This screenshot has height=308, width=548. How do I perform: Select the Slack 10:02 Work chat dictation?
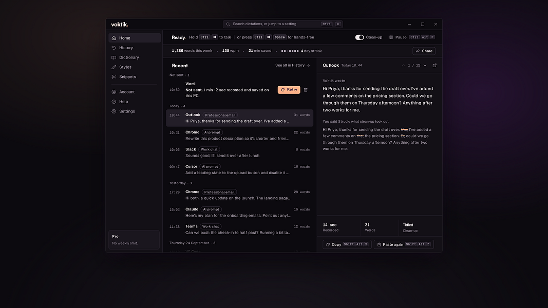[x=239, y=152]
